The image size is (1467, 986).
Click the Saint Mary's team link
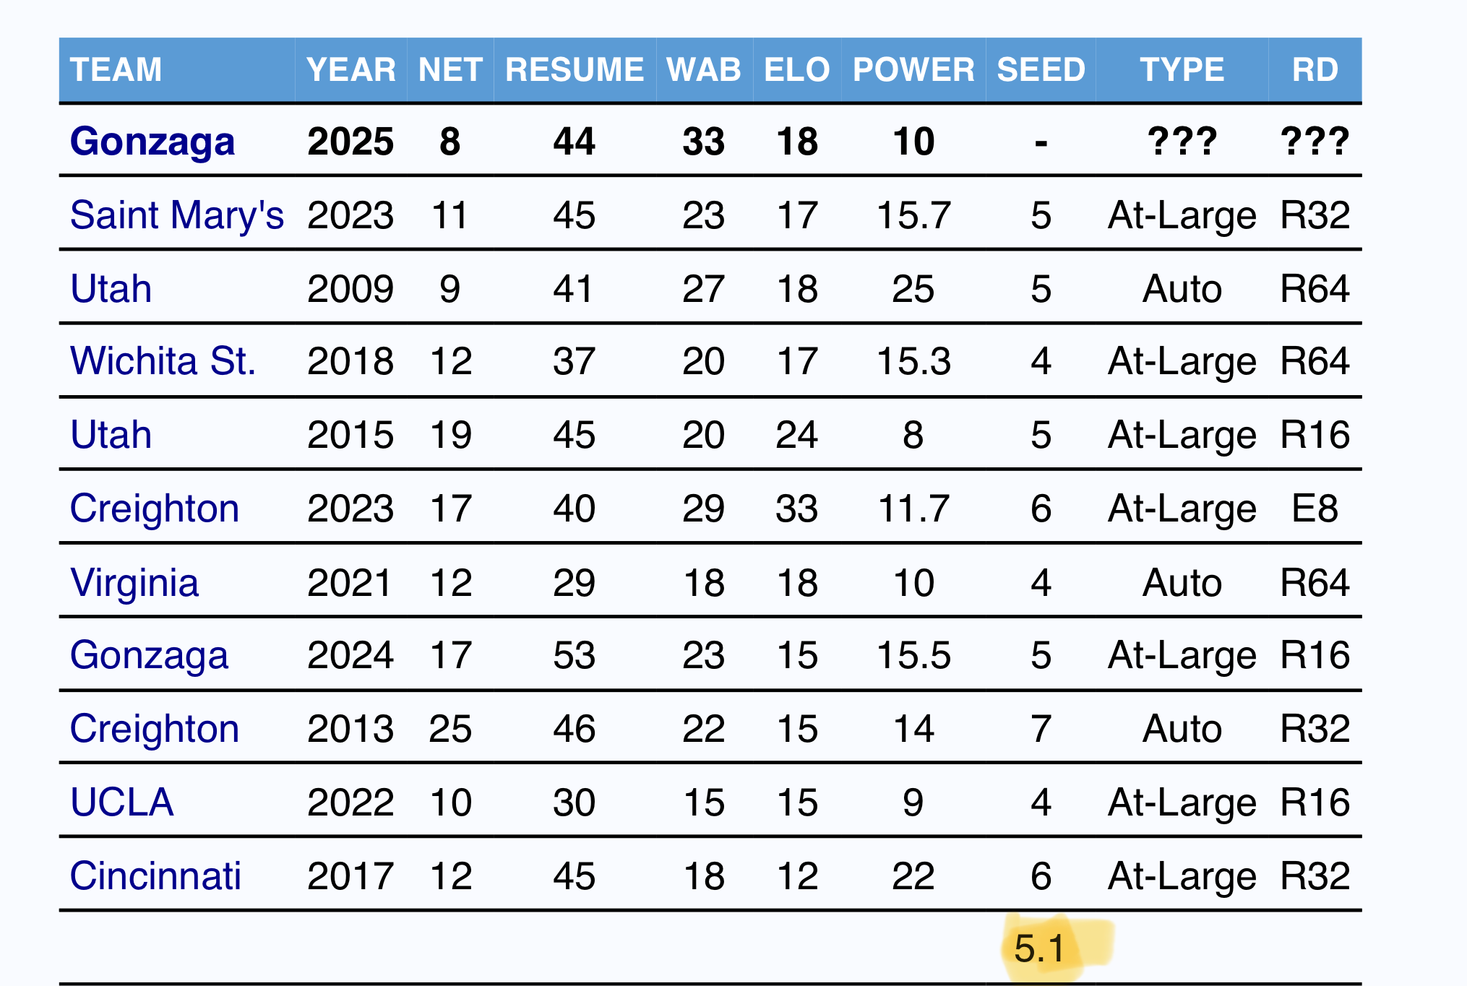coord(177,215)
